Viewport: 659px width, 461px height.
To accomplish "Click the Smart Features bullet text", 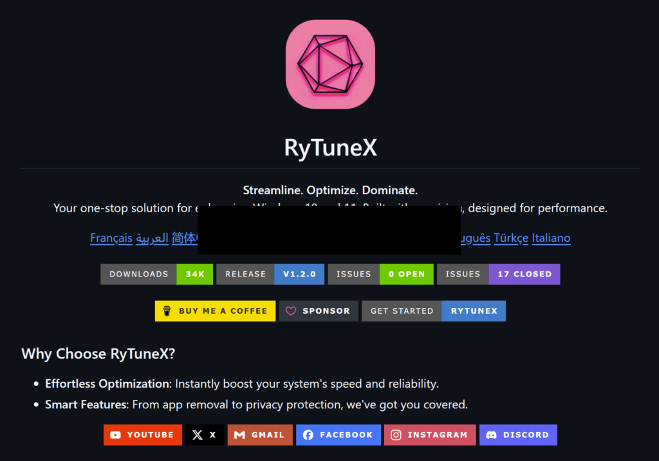I will click(256, 404).
